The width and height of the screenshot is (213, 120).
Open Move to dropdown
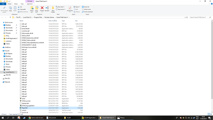click(32, 10)
